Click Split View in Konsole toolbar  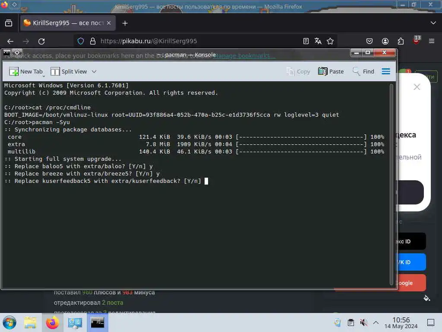69,72
